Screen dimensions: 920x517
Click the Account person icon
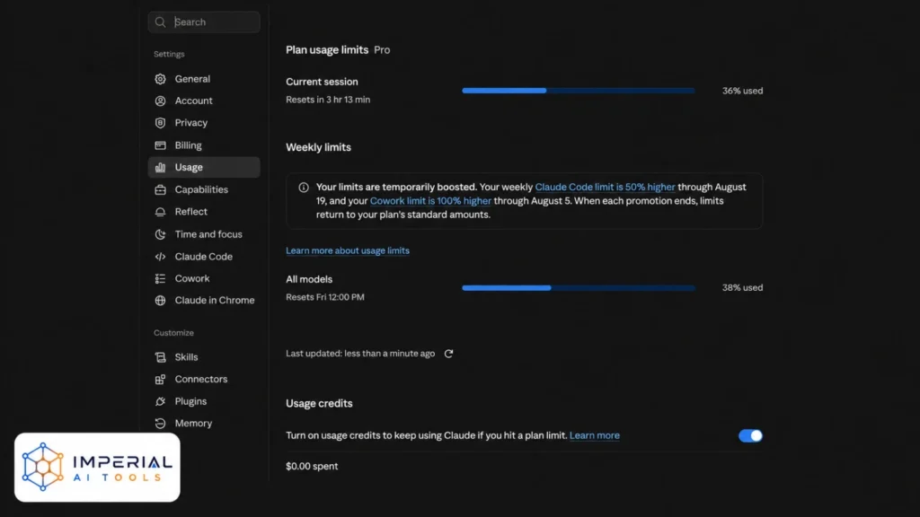pyautogui.click(x=160, y=101)
